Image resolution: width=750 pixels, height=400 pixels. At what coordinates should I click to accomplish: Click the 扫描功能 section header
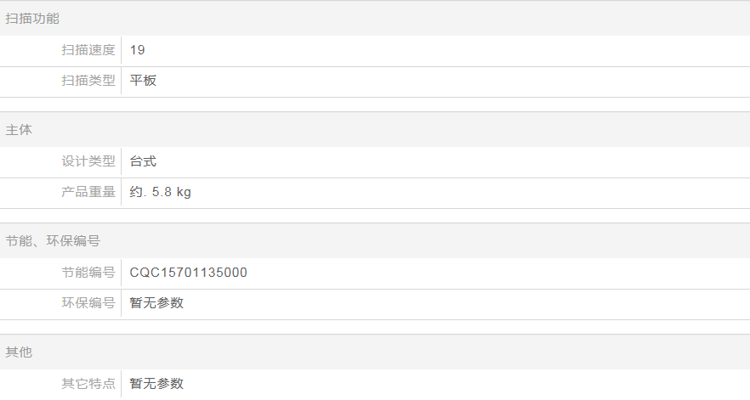pos(32,18)
